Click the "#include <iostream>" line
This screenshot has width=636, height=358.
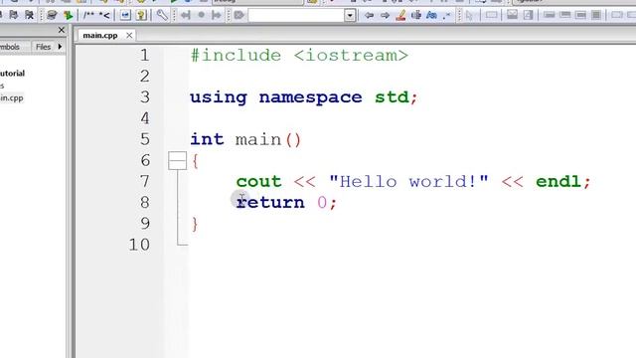(x=299, y=56)
